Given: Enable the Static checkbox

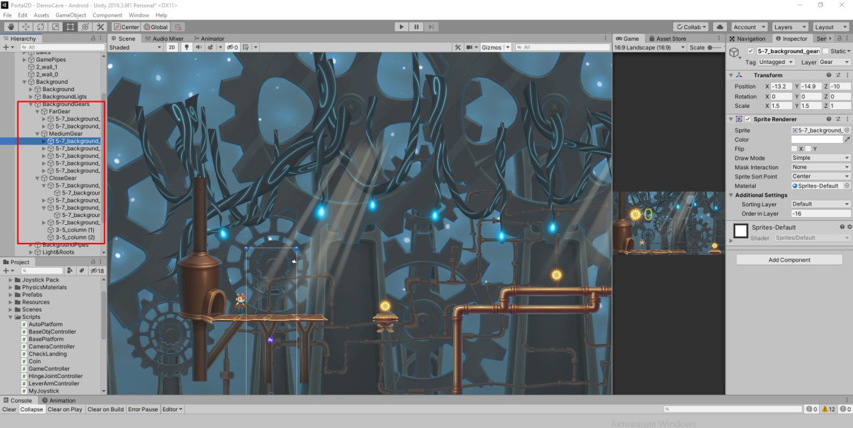Looking at the screenshot, I should 826,51.
